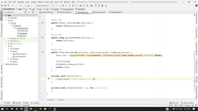Expand the manifests folder

click(6, 18)
